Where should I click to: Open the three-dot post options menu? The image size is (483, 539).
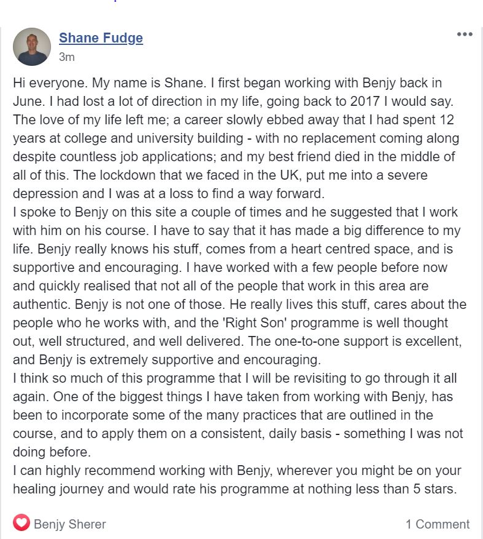pyautogui.click(x=465, y=34)
